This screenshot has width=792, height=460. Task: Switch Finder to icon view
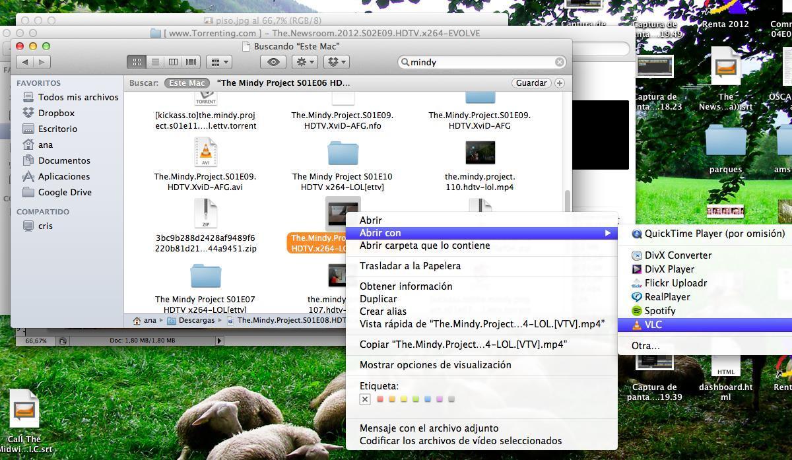(137, 62)
